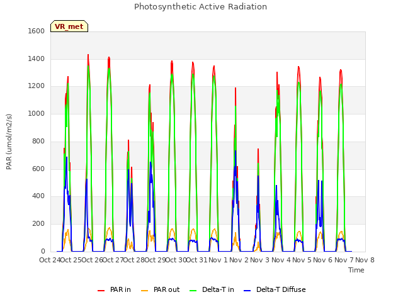This screenshot has height=302, width=403.
Task: Click the Nov 8 date tick label
Action: (365, 260)
